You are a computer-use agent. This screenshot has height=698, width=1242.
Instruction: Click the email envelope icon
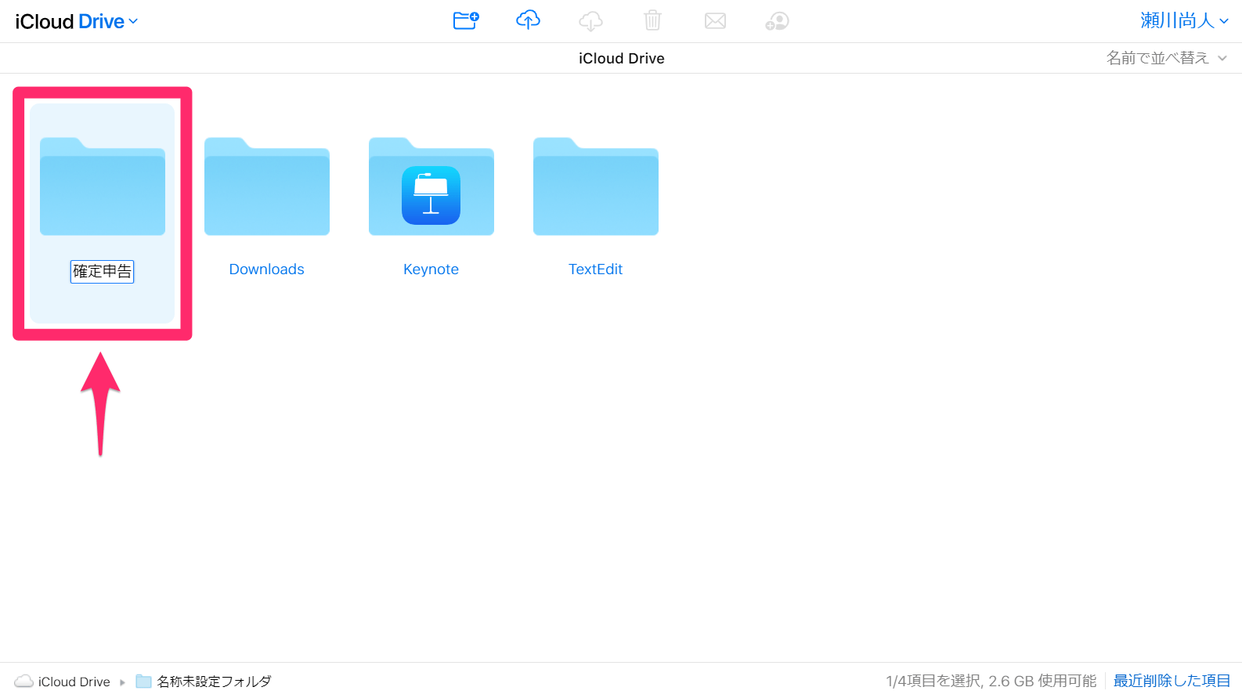pyautogui.click(x=715, y=21)
